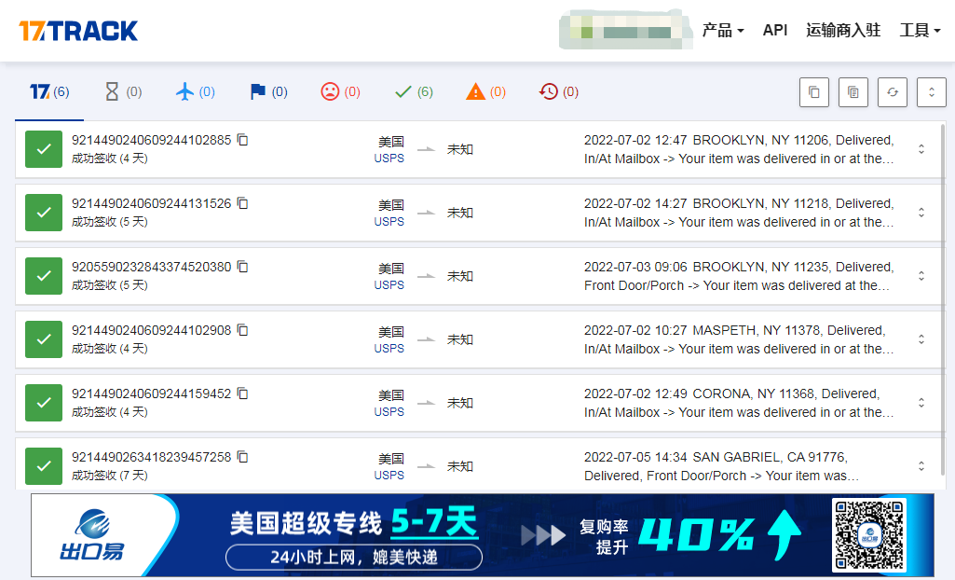Click green delivered icon for number ending 102885
This screenshot has height=580, width=955.
tap(44, 149)
